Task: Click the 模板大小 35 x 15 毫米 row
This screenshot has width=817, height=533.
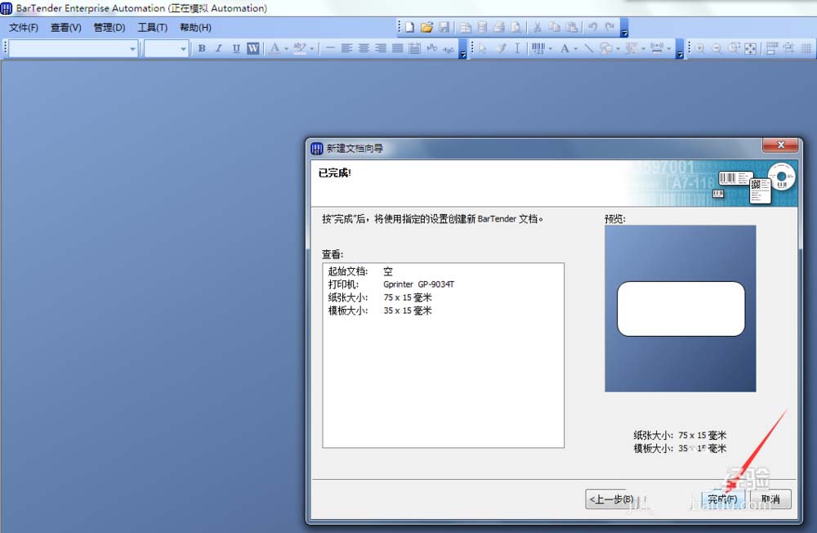Action: point(381,311)
